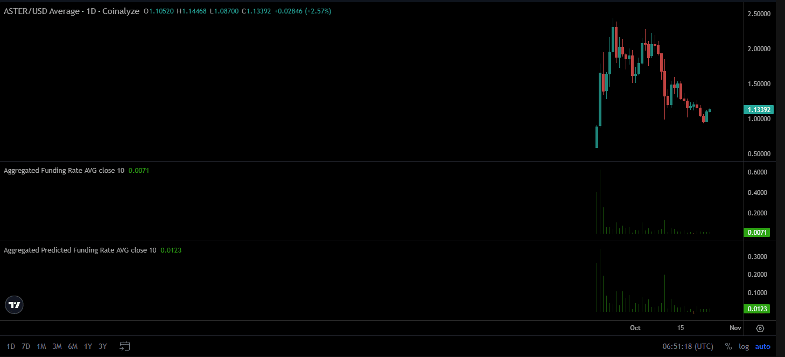The image size is (785, 357).
Task: Switch to 3M time range
Action: click(57, 346)
